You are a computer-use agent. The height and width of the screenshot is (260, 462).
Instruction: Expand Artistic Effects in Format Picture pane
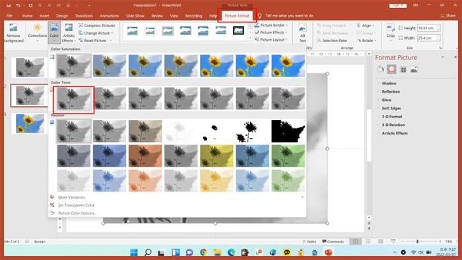tap(395, 133)
